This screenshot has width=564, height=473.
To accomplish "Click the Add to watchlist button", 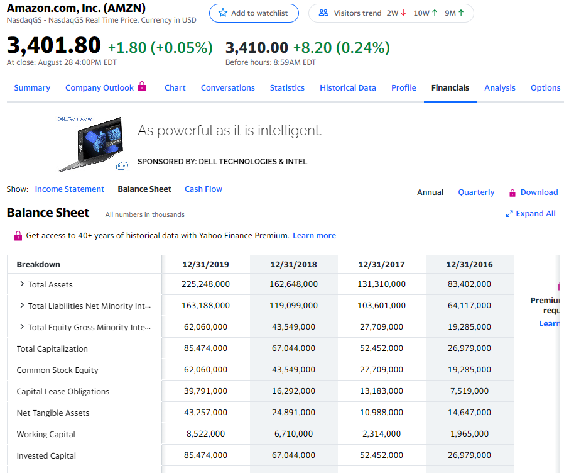I will pos(254,13).
